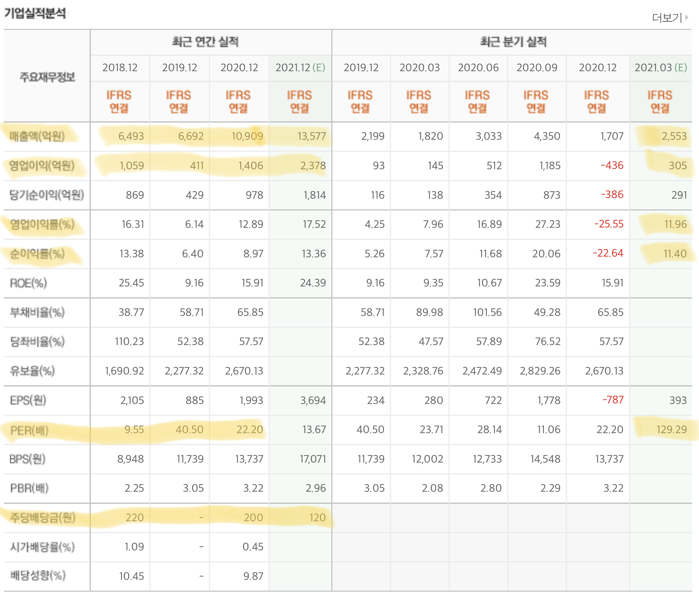Click the 당기순이익(억원) row label
This screenshot has width=699, height=596.
pyautogui.click(x=47, y=195)
